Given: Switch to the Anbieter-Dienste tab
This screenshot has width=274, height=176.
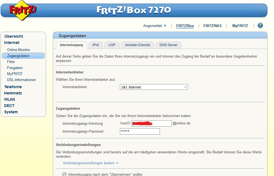Looking at the screenshot, I should [137, 45].
